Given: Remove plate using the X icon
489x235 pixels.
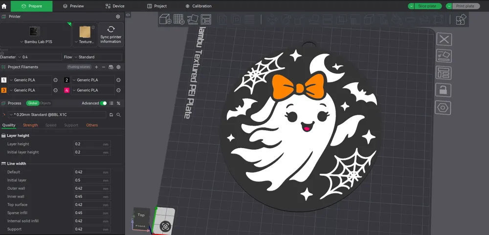Looking at the screenshot, I should pyautogui.click(x=444, y=39).
